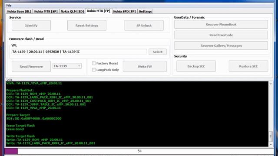Click log line 'DCR : TA-1139_VIVA_eMP_20.00.11'
Image resolution: width=278 pixels, height=156 pixels.
(x=33, y=108)
